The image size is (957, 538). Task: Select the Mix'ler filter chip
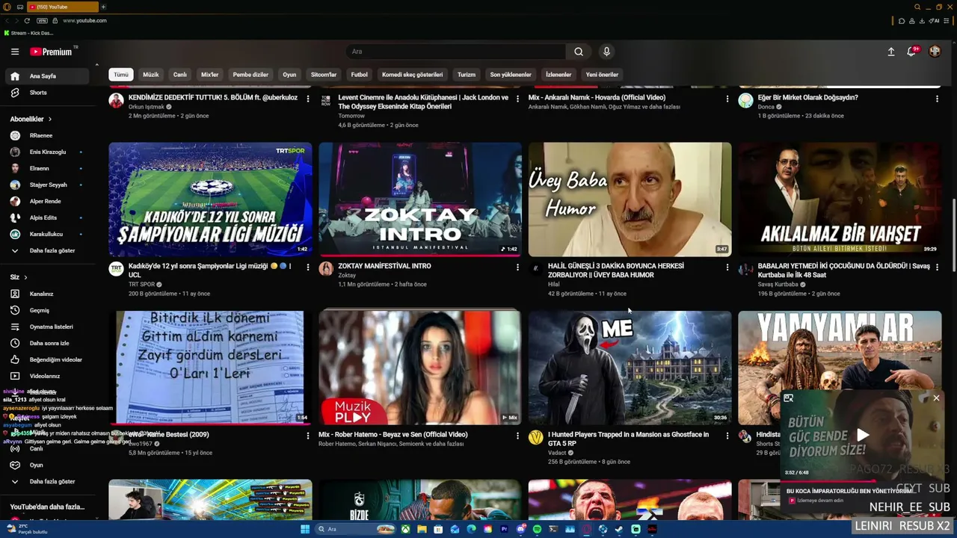click(x=210, y=75)
